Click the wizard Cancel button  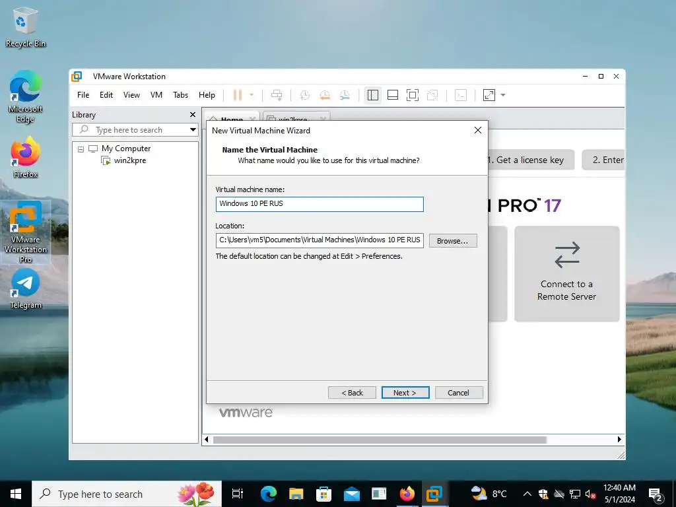pyautogui.click(x=459, y=393)
